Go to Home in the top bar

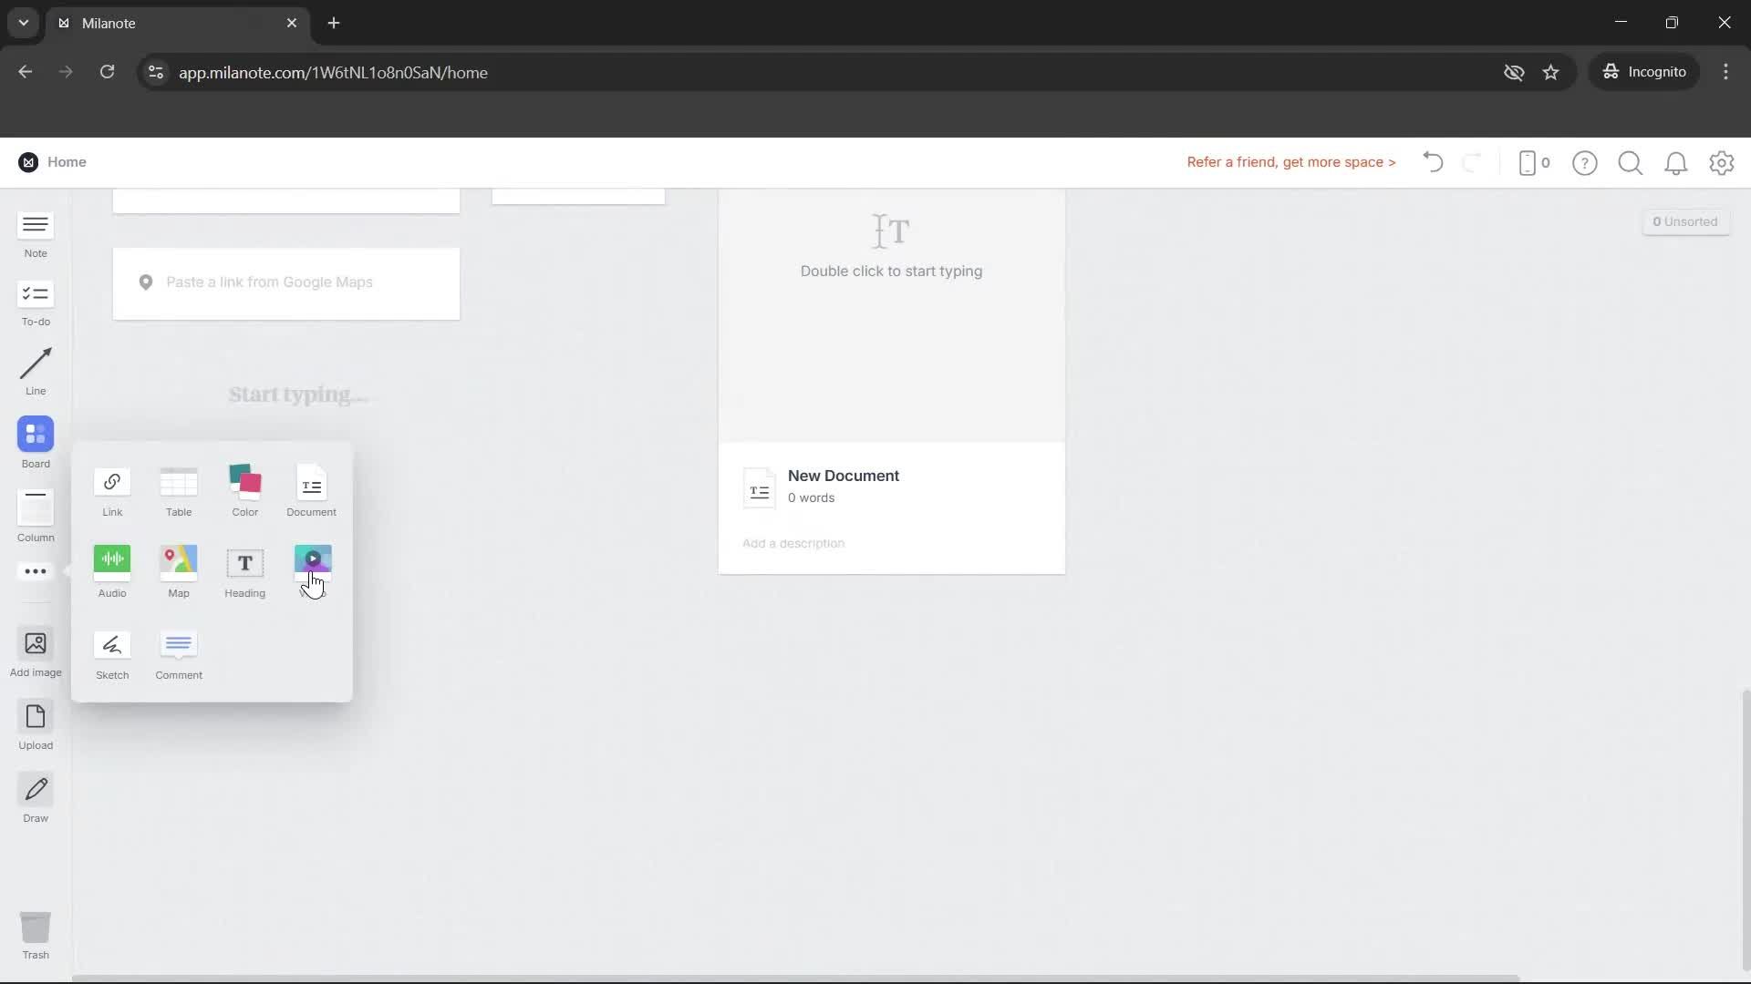[x=67, y=162]
